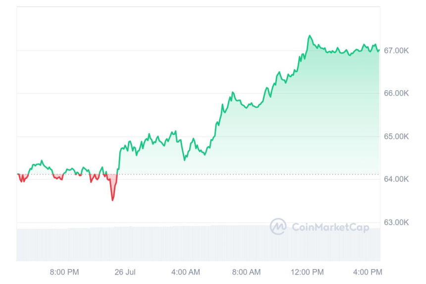The height and width of the screenshot is (284, 426).
Task: Click the 64.00K price axis label
Action: (x=396, y=179)
